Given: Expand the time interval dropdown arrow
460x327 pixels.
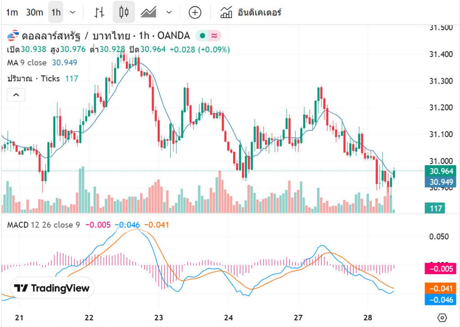Looking at the screenshot, I should [x=73, y=12].
